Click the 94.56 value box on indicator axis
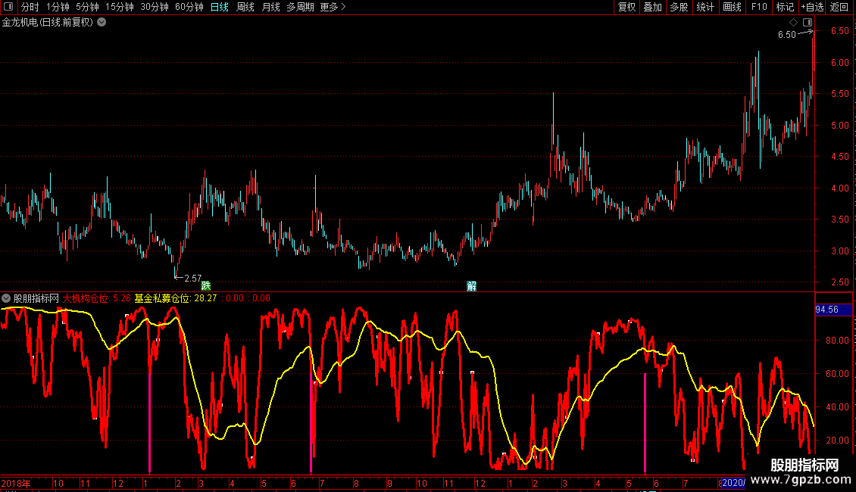The height and width of the screenshot is (492, 856). coord(833,310)
